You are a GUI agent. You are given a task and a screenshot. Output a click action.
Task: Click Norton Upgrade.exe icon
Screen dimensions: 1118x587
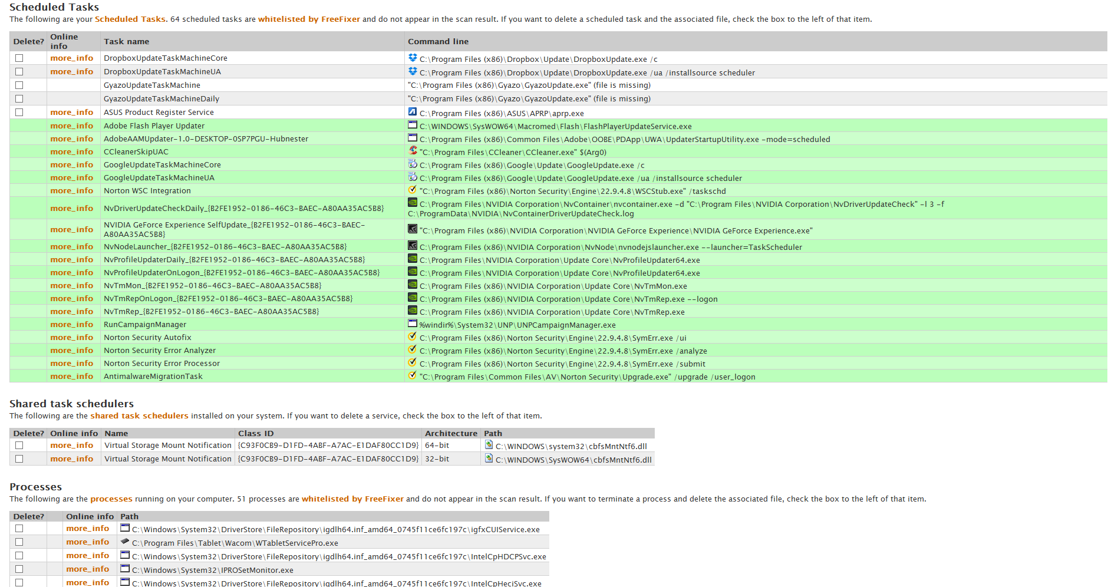pos(413,375)
